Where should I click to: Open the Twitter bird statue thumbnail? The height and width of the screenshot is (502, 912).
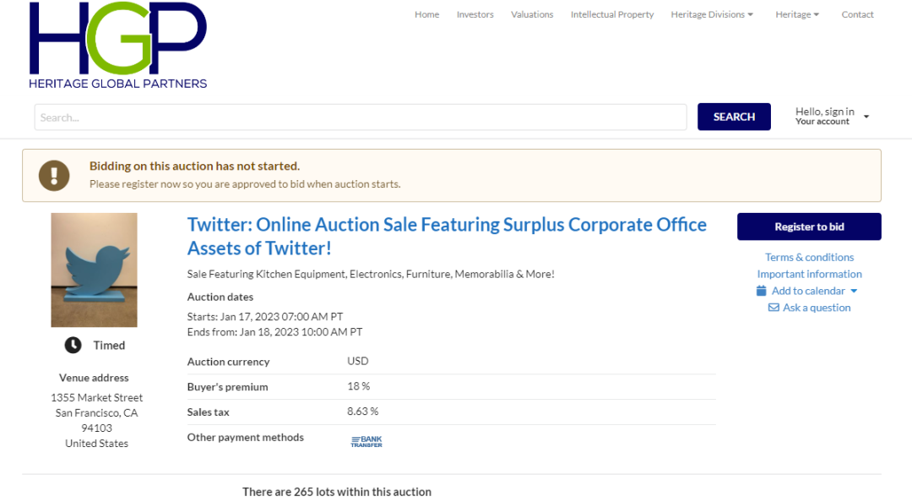pyautogui.click(x=94, y=270)
